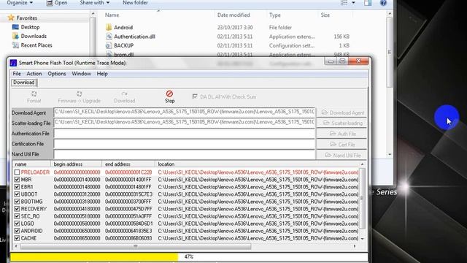Click the Smart Phone Flash Tool title icon
Image resolution: width=467 pixels, height=263 pixels.
[13, 63]
